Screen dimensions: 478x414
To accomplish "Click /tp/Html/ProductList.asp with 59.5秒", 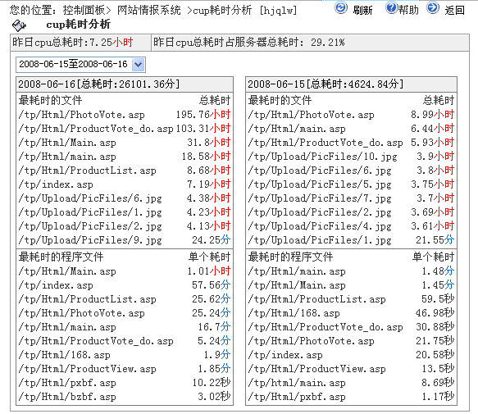I will 351,299.
